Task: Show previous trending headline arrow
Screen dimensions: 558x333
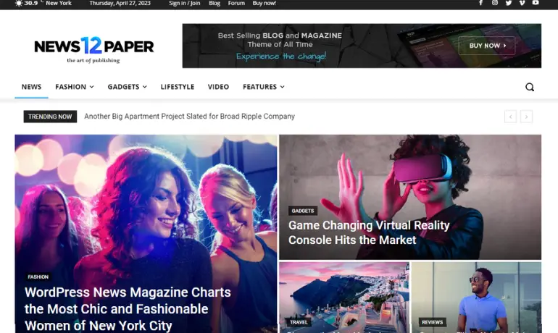Action: click(x=510, y=117)
